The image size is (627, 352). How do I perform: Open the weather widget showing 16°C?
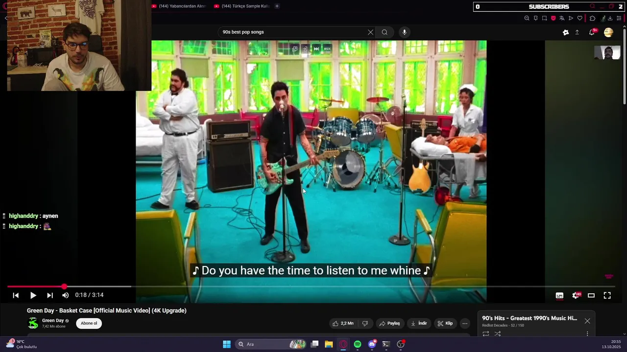[x=22, y=344]
